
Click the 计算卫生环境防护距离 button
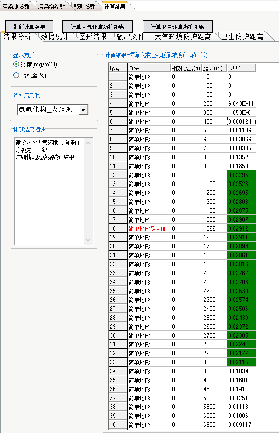177,27
